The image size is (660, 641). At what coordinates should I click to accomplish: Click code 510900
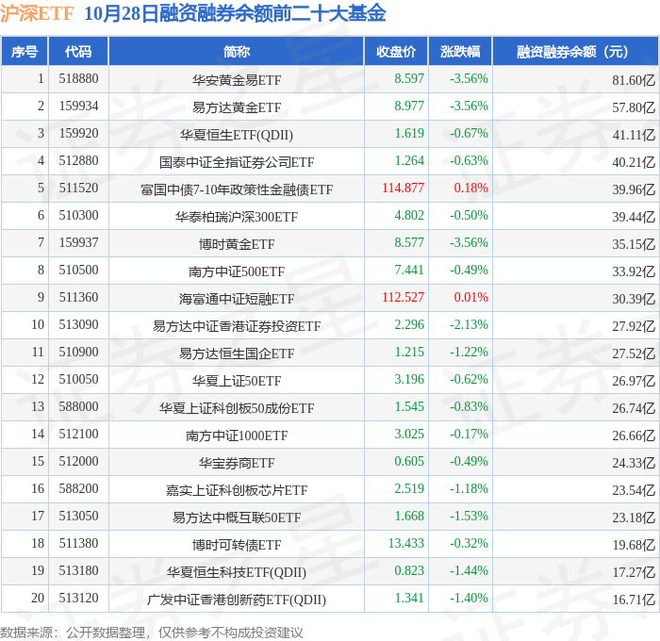tap(78, 353)
